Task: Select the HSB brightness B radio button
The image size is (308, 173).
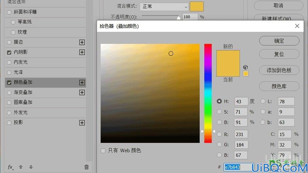Action: pyautogui.click(x=219, y=122)
